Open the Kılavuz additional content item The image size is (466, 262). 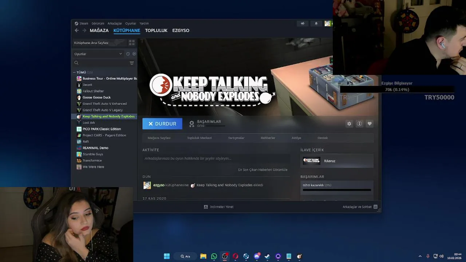click(x=337, y=161)
